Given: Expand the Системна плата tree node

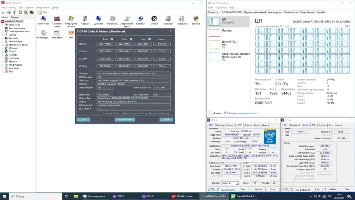Looking at the screenshot, I should click(x=3, y=28).
